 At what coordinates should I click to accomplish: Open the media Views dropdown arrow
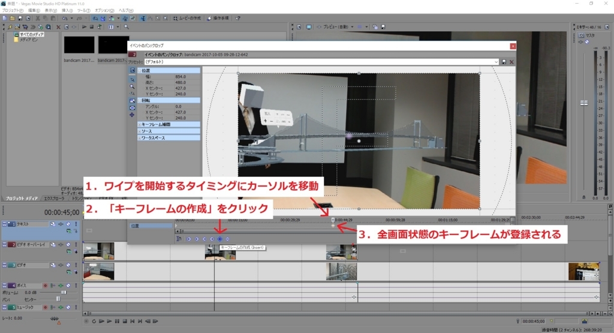118,27
